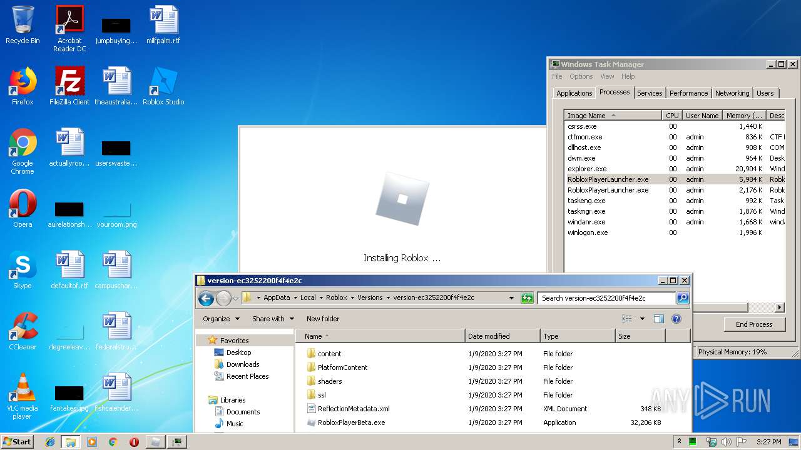Select taskmgr.exe process row
Image resolution: width=801 pixels, height=450 pixels.
click(x=675, y=211)
